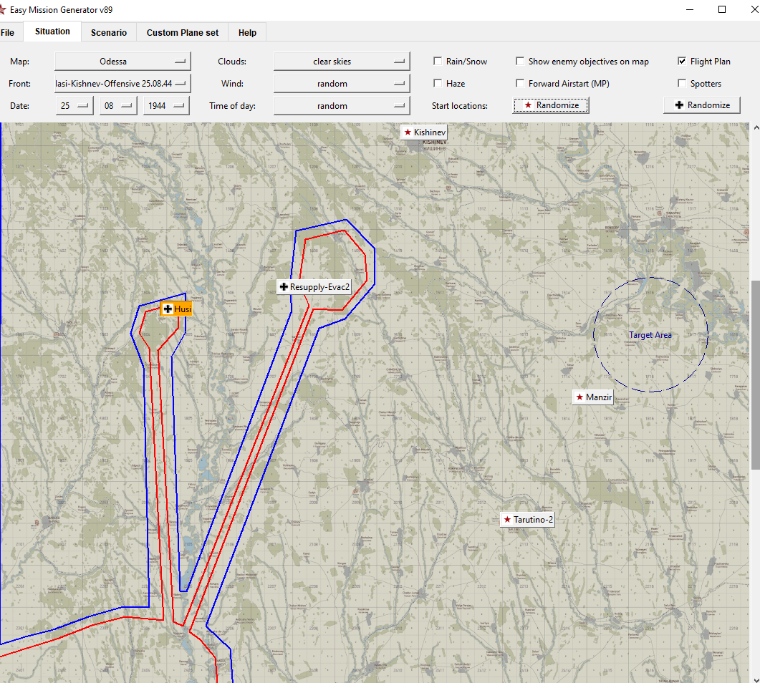Switch to the Scenario tab
760x683 pixels.
tap(109, 33)
